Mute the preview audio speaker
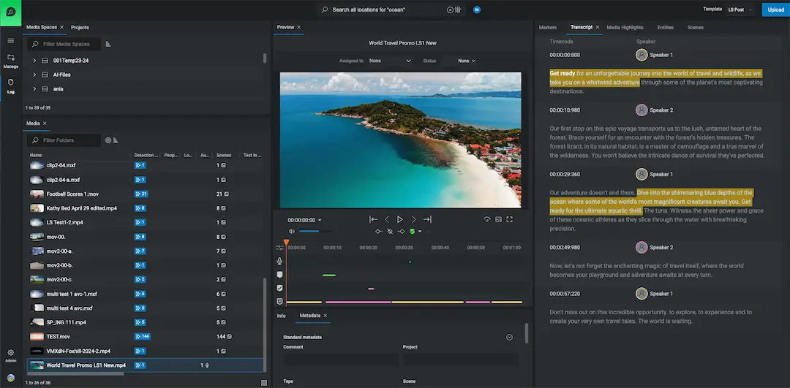 291,232
